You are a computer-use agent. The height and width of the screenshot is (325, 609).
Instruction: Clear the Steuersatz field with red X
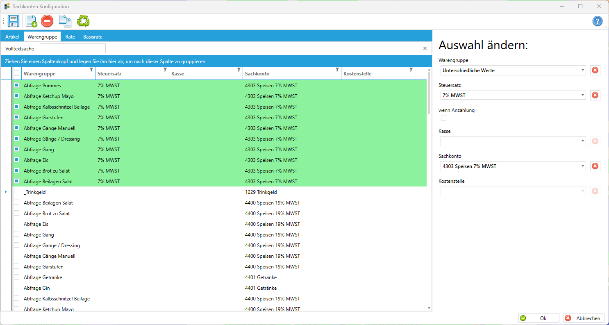[x=595, y=95]
